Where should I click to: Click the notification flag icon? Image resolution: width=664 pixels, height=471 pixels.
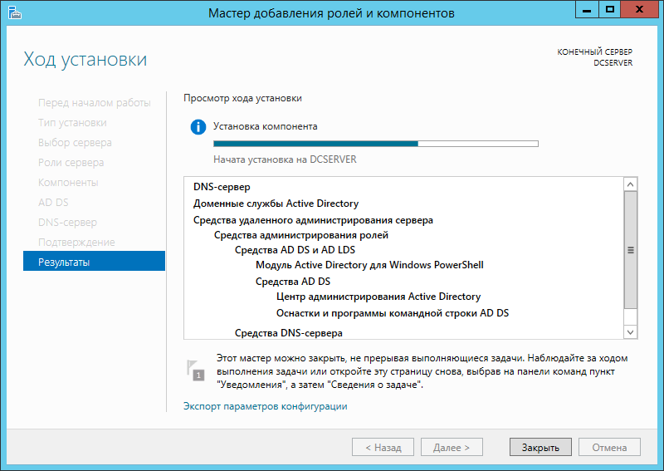tap(195, 370)
